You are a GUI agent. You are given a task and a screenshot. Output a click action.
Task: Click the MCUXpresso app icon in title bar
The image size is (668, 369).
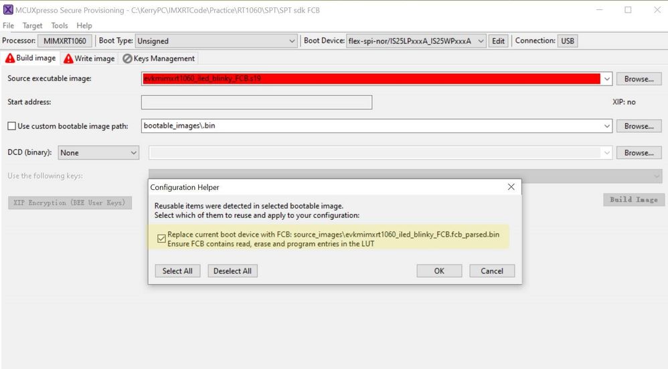click(x=7, y=9)
